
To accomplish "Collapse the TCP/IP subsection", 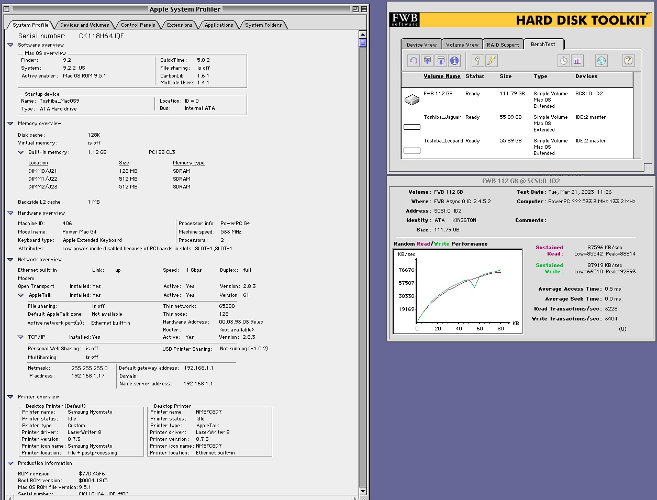I will [x=20, y=337].
